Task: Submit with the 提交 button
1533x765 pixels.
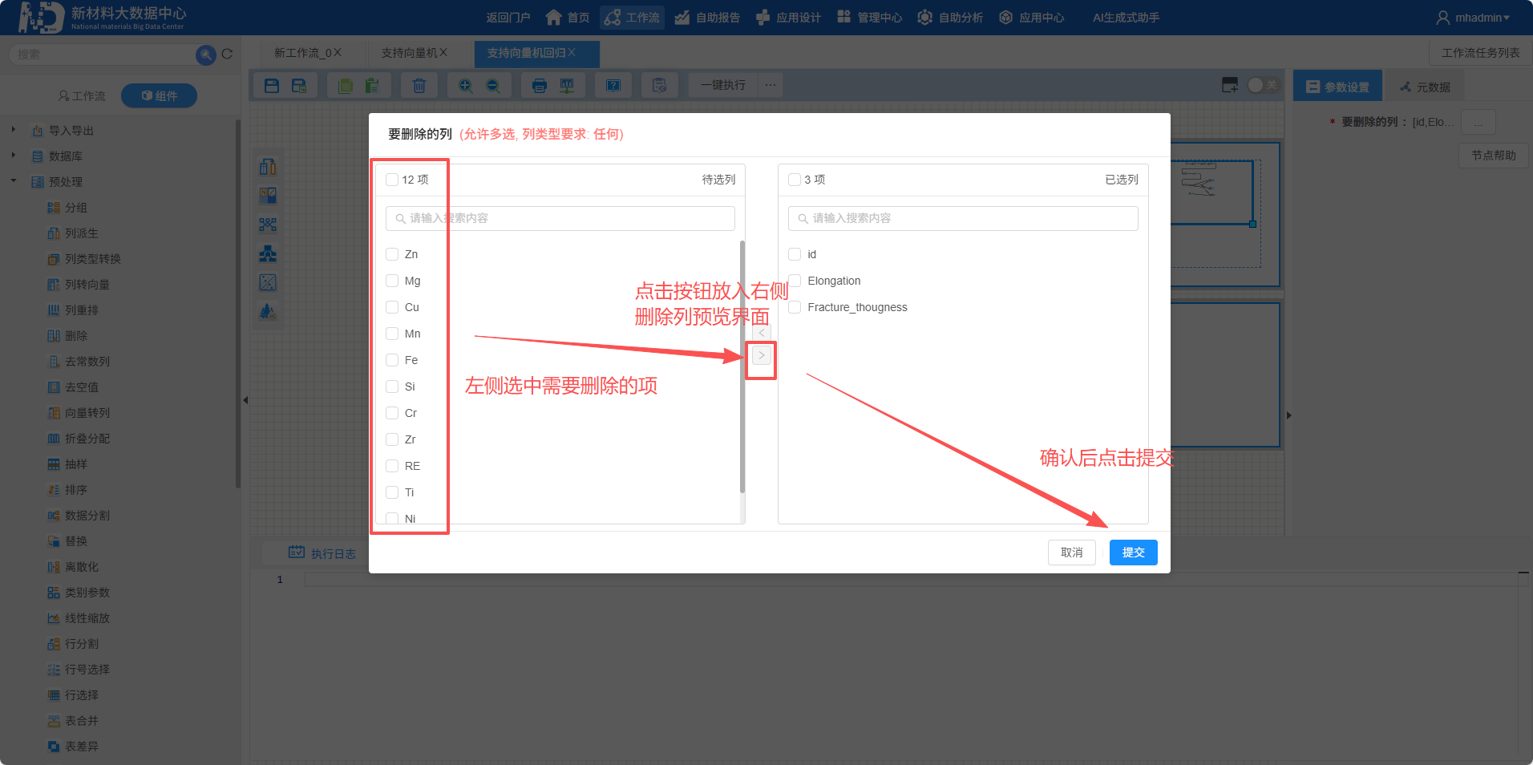Action: pyautogui.click(x=1133, y=552)
